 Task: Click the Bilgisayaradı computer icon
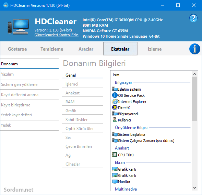point(115,114)
